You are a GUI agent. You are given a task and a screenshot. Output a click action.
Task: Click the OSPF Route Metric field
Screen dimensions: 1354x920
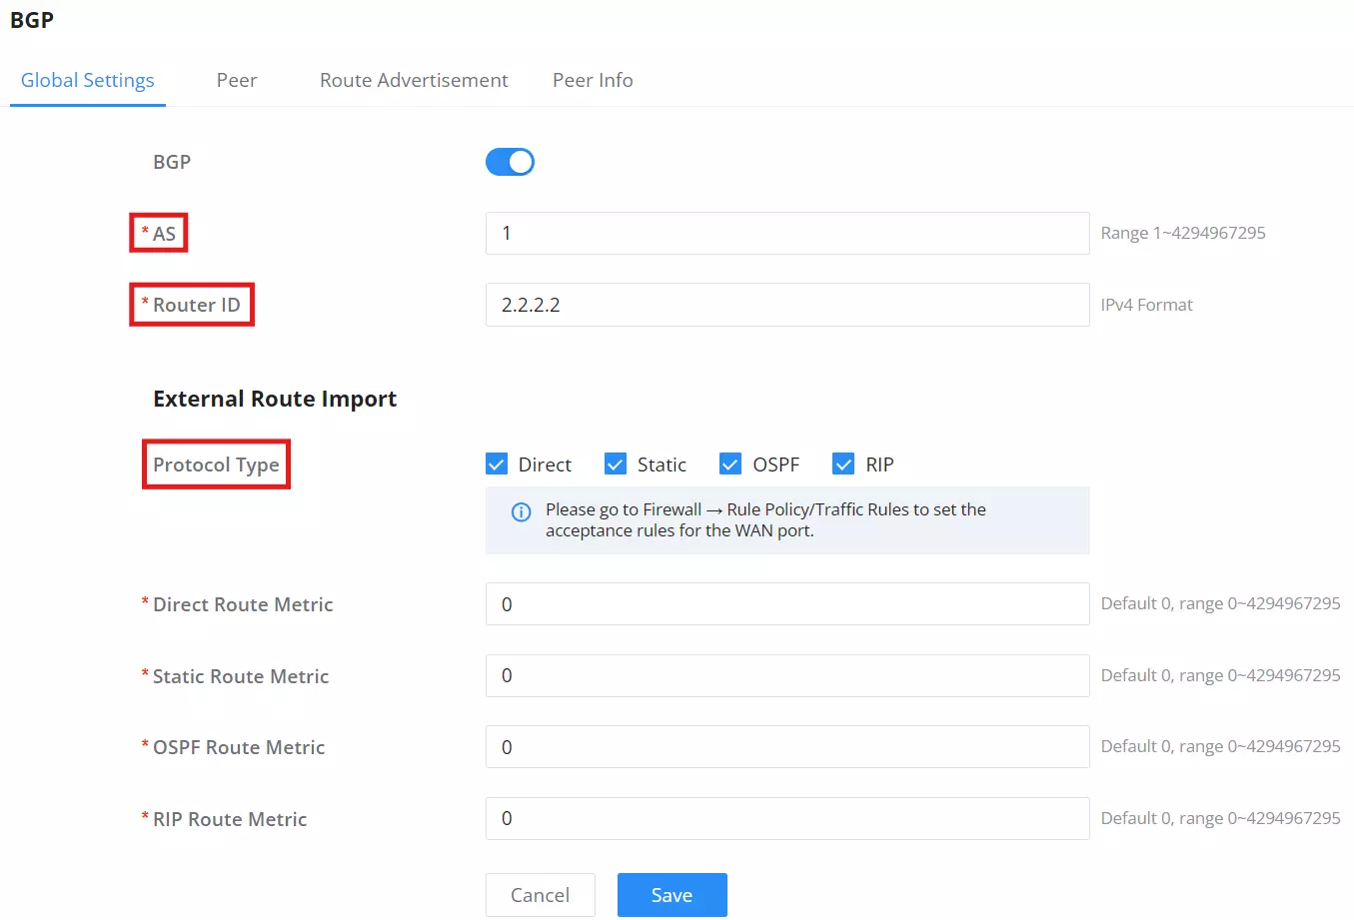tap(787, 747)
